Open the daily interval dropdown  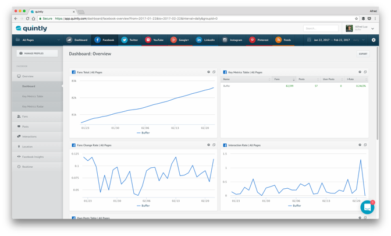[x=359, y=40]
